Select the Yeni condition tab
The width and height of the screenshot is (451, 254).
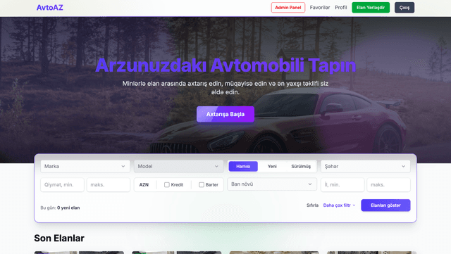[272, 166]
